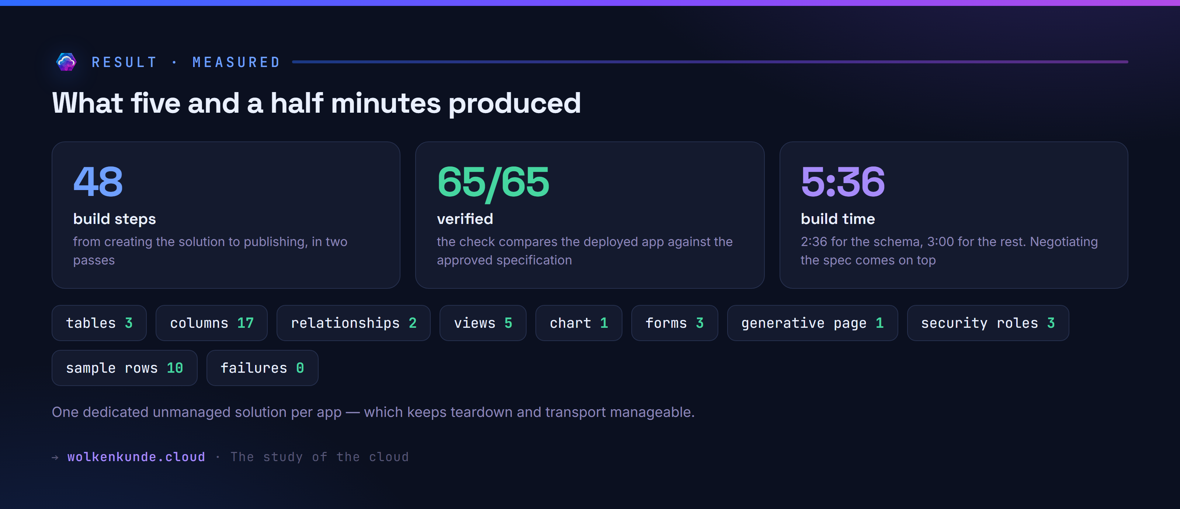This screenshot has width=1180, height=509.
Task: Click the 'RESULT' header word
Action: click(x=124, y=62)
